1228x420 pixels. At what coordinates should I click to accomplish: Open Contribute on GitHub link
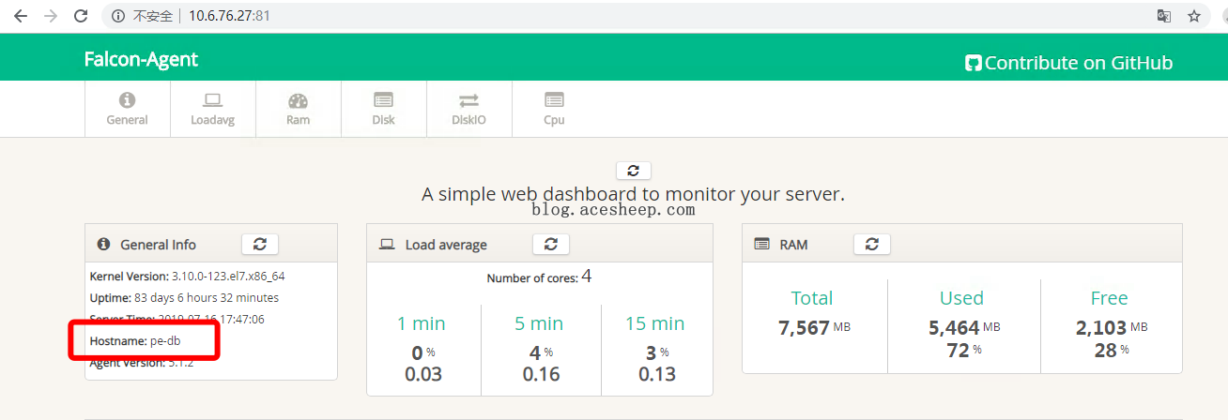tap(1068, 63)
